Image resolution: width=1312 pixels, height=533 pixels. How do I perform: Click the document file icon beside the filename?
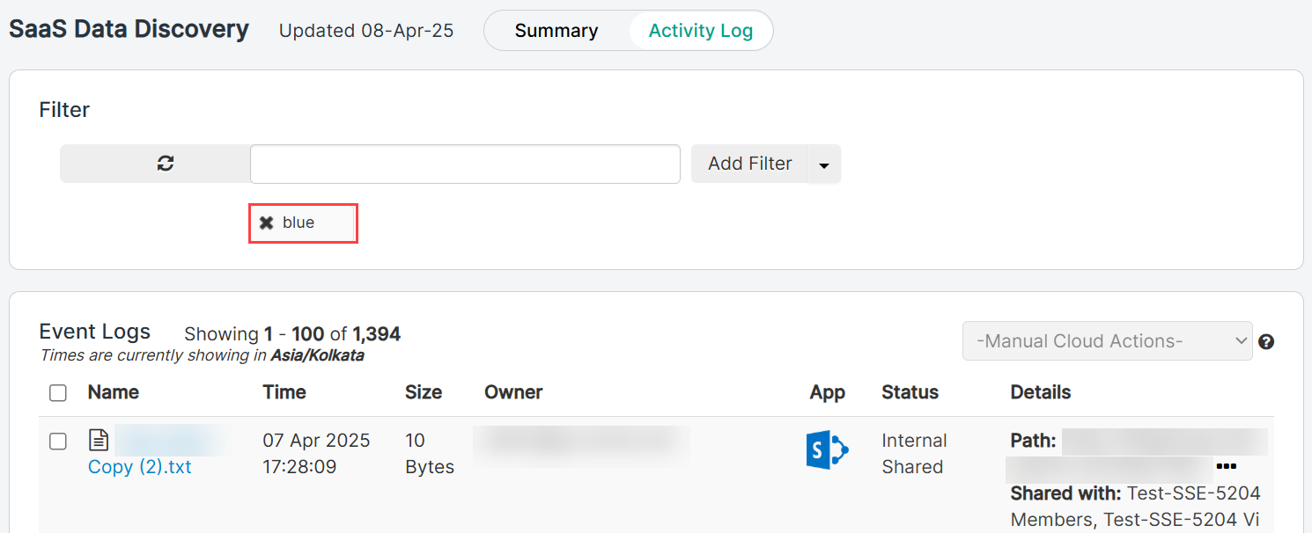(x=100, y=440)
